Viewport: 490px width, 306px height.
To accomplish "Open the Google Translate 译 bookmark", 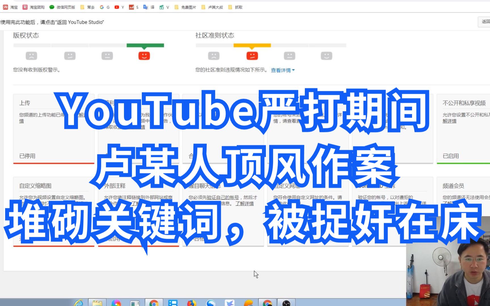I will (x=149, y=7).
